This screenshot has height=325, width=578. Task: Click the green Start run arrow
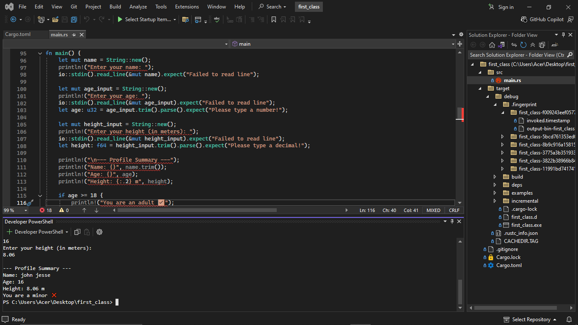pyautogui.click(x=120, y=19)
